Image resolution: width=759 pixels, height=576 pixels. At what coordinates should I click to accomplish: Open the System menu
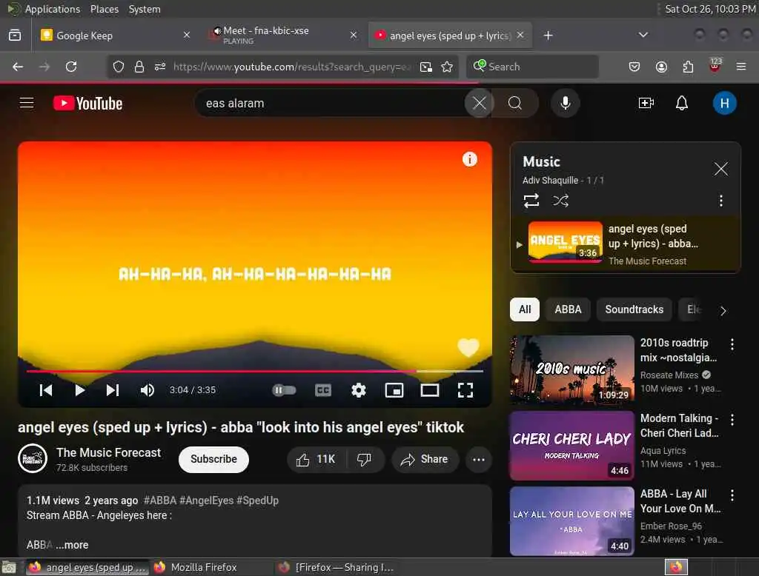pos(145,9)
